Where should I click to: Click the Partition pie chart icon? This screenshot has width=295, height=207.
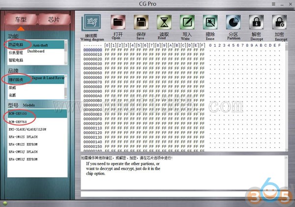click(x=233, y=22)
